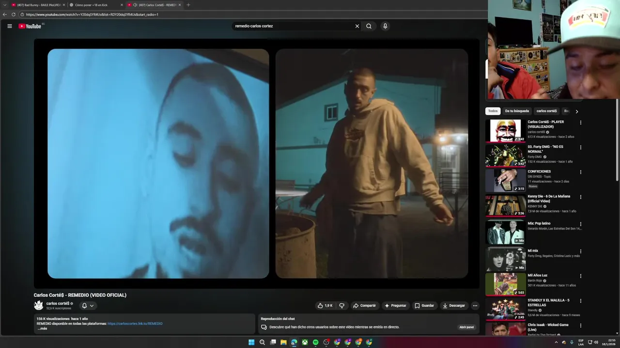This screenshot has height=348, width=620.
Task: Open the YouTube hamburger guide menu
Action: point(9,26)
